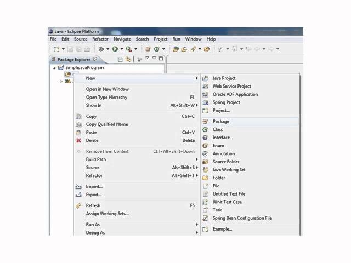Open the Window menu

tap(193, 39)
